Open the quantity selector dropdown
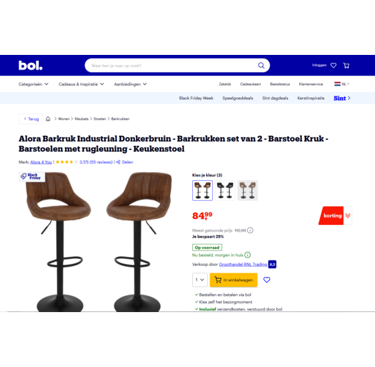Viewport: 375px width, 367px height. (200, 280)
